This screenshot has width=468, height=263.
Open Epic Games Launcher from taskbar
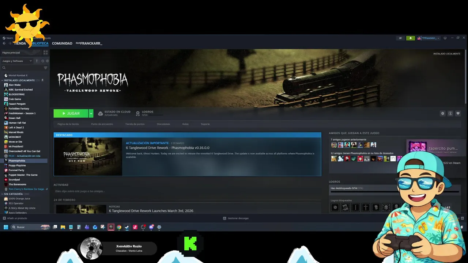point(111,227)
